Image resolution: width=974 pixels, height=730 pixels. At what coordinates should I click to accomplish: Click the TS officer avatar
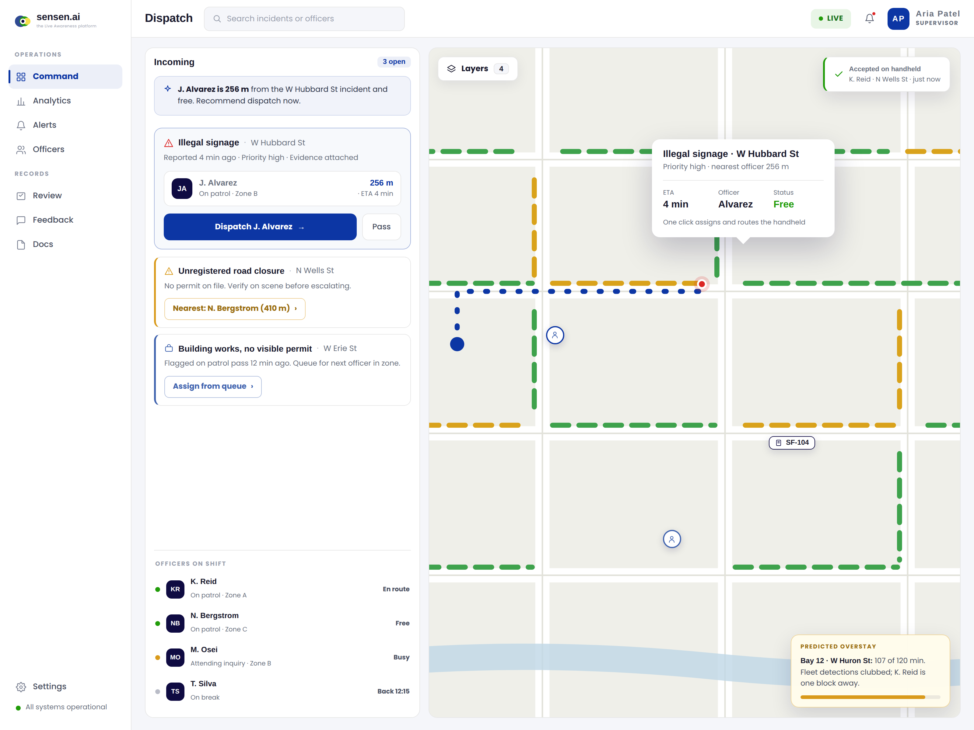click(x=175, y=691)
